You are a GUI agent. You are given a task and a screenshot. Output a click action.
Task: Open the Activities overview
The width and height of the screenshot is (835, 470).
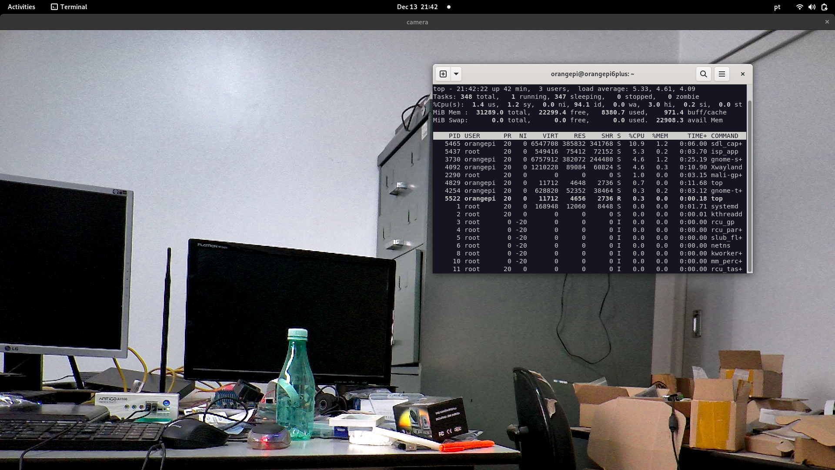(21, 7)
